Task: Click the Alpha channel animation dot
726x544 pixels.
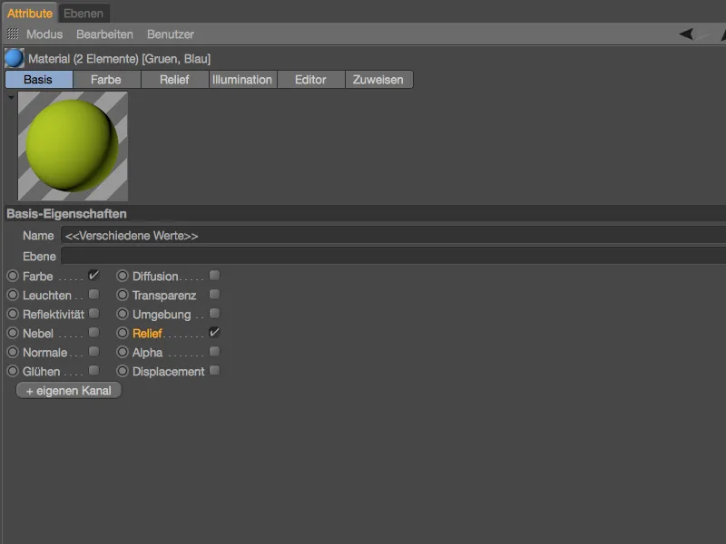Action: tap(123, 352)
